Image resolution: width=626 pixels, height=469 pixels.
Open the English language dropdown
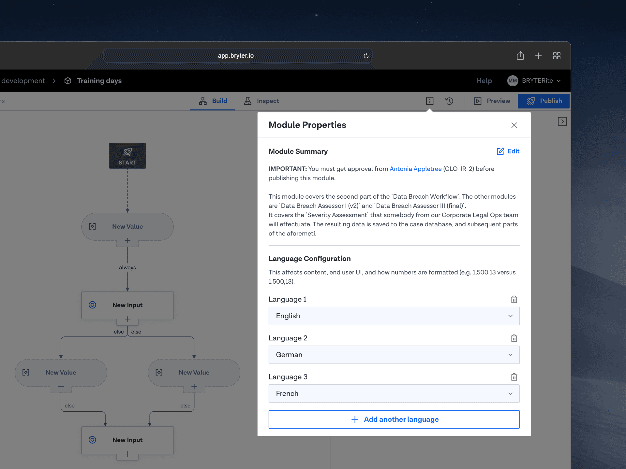point(394,316)
